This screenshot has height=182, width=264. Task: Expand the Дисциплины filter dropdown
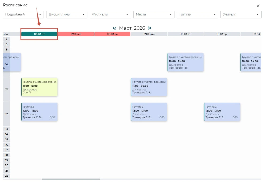[x=67, y=14]
